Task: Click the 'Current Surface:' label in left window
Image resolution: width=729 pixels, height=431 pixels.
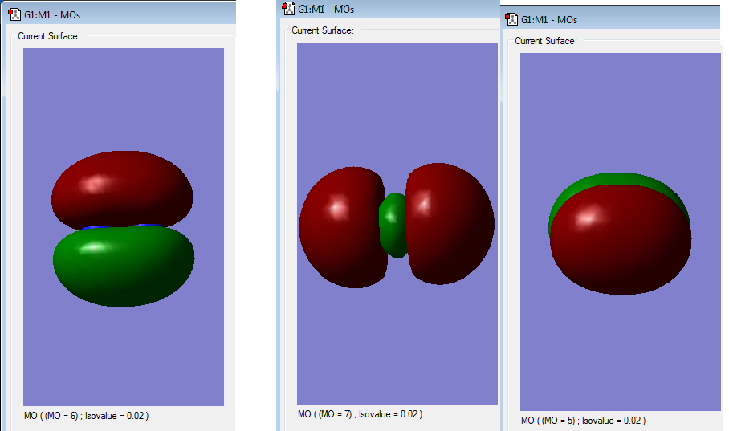Action: pyautogui.click(x=49, y=36)
